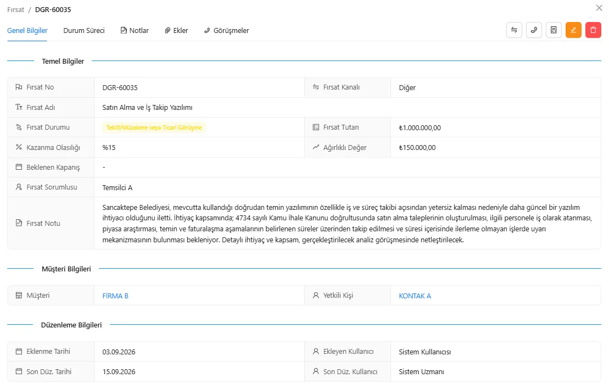Click the Fırsat breadcrumb link

pyautogui.click(x=15, y=10)
